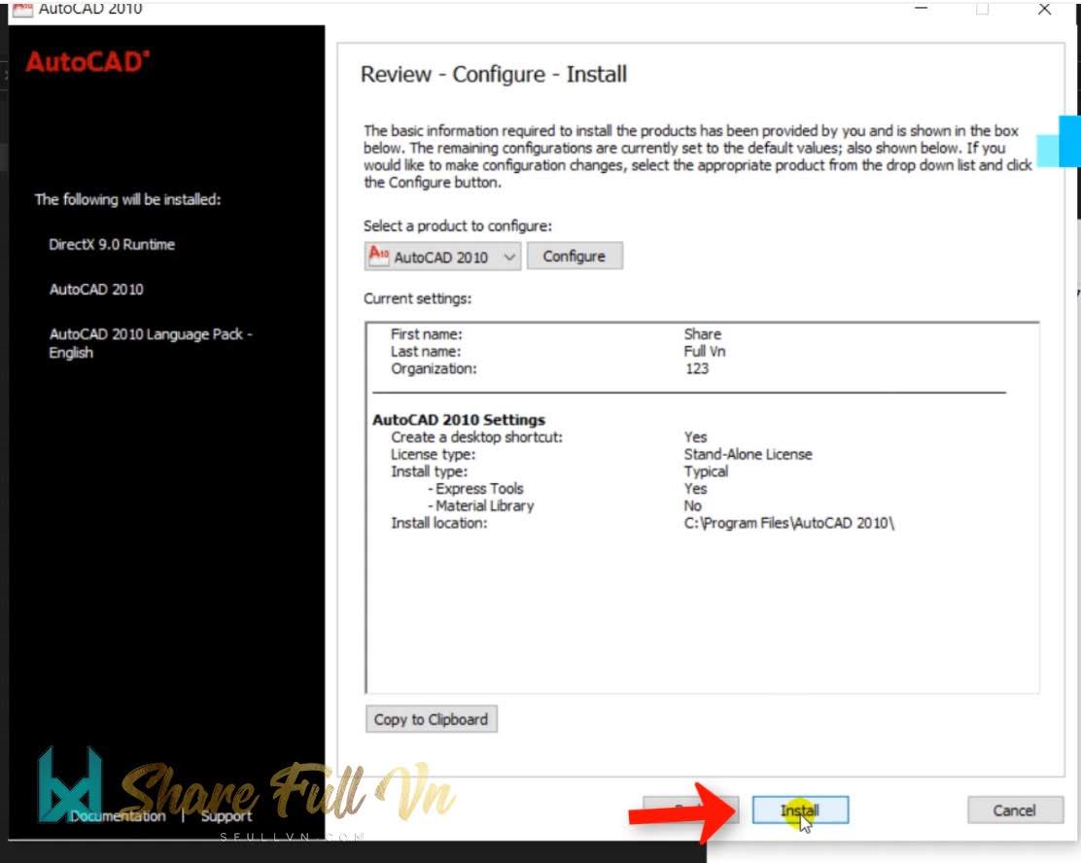Click the red AutoCAD logo
1081x863 pixels.
[87, 62]
